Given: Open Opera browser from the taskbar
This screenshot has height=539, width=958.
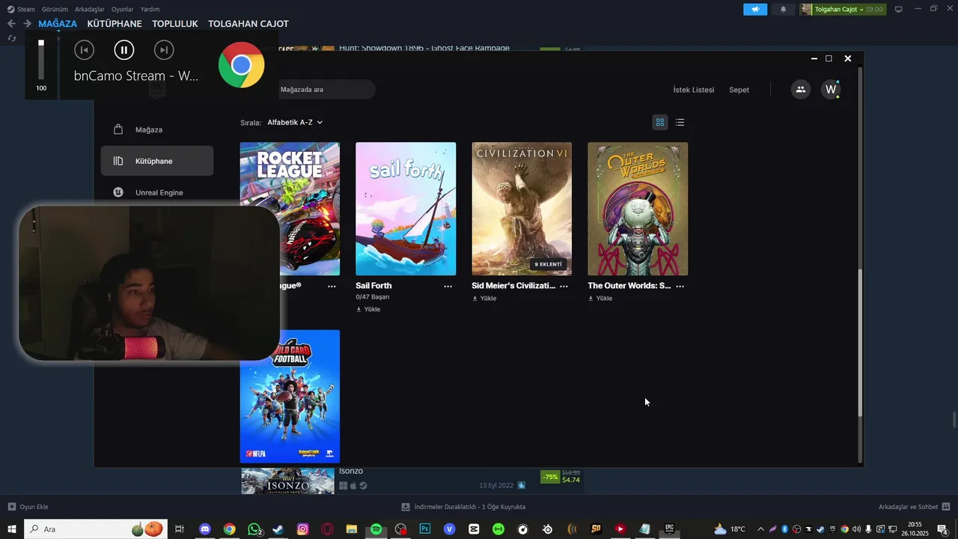Looking at the screenshot, I should pos(327,529).
